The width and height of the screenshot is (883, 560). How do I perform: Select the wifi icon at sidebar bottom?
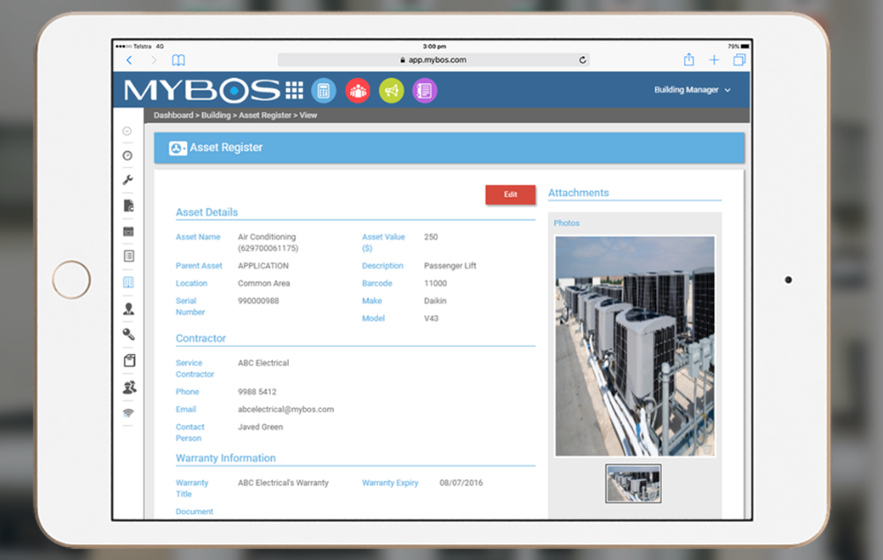(127, 412)
